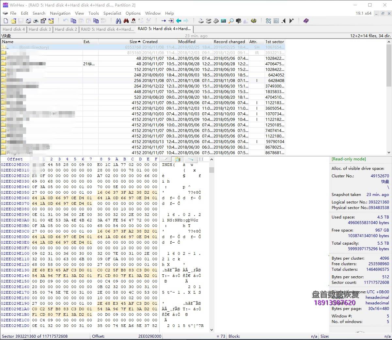Click the Cluster No. value 49152670
392x340 pixels.
(380, 176)
